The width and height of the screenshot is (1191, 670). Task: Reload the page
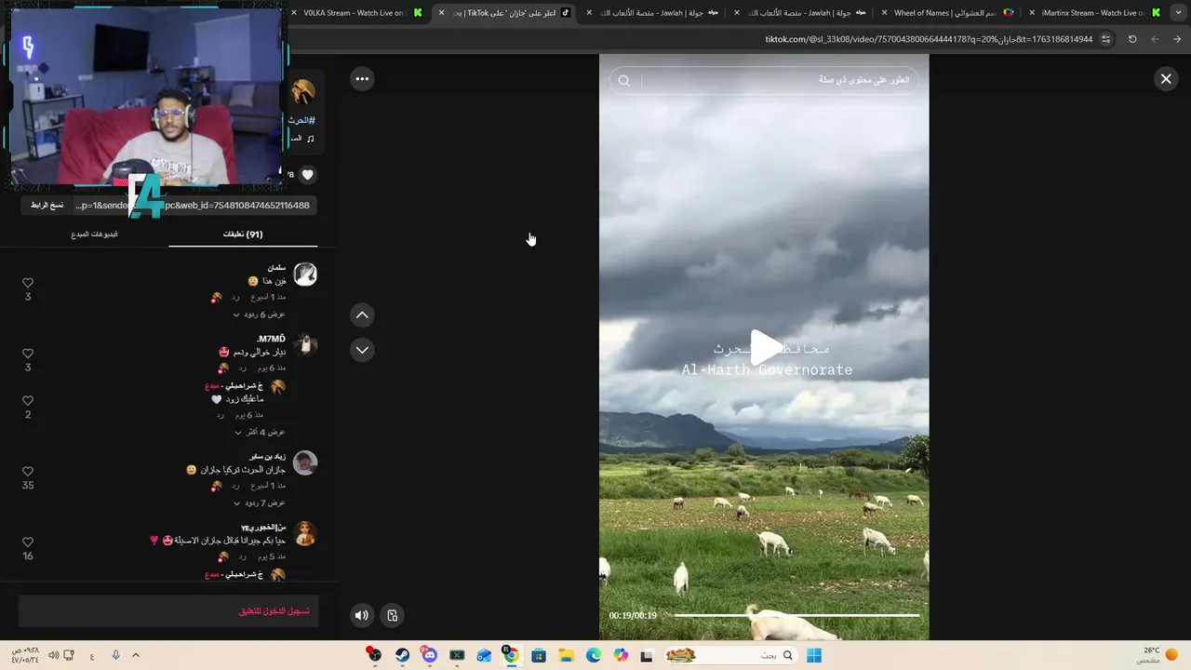(1132, 39)
